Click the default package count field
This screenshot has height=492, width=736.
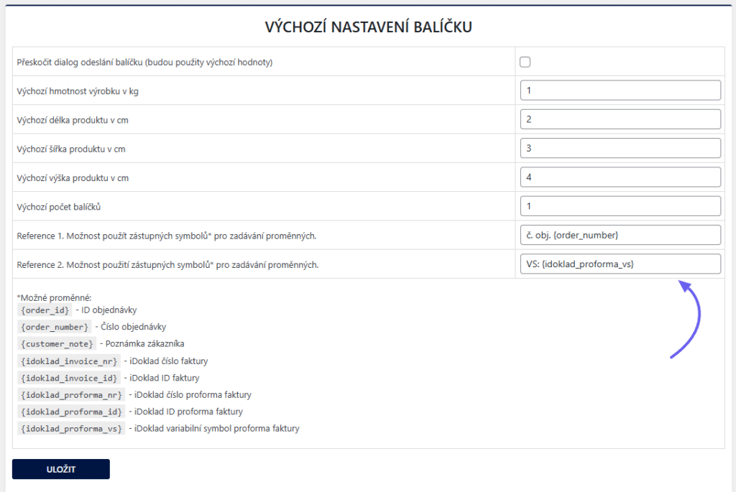tap(620, 205)
